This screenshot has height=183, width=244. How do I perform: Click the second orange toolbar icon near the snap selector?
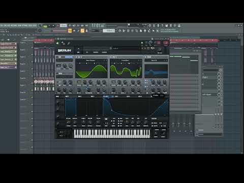[x=82, y=30]
